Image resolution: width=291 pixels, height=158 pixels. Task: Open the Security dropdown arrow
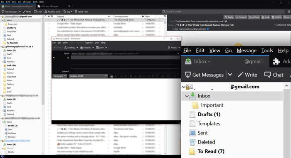click(93, 48)
